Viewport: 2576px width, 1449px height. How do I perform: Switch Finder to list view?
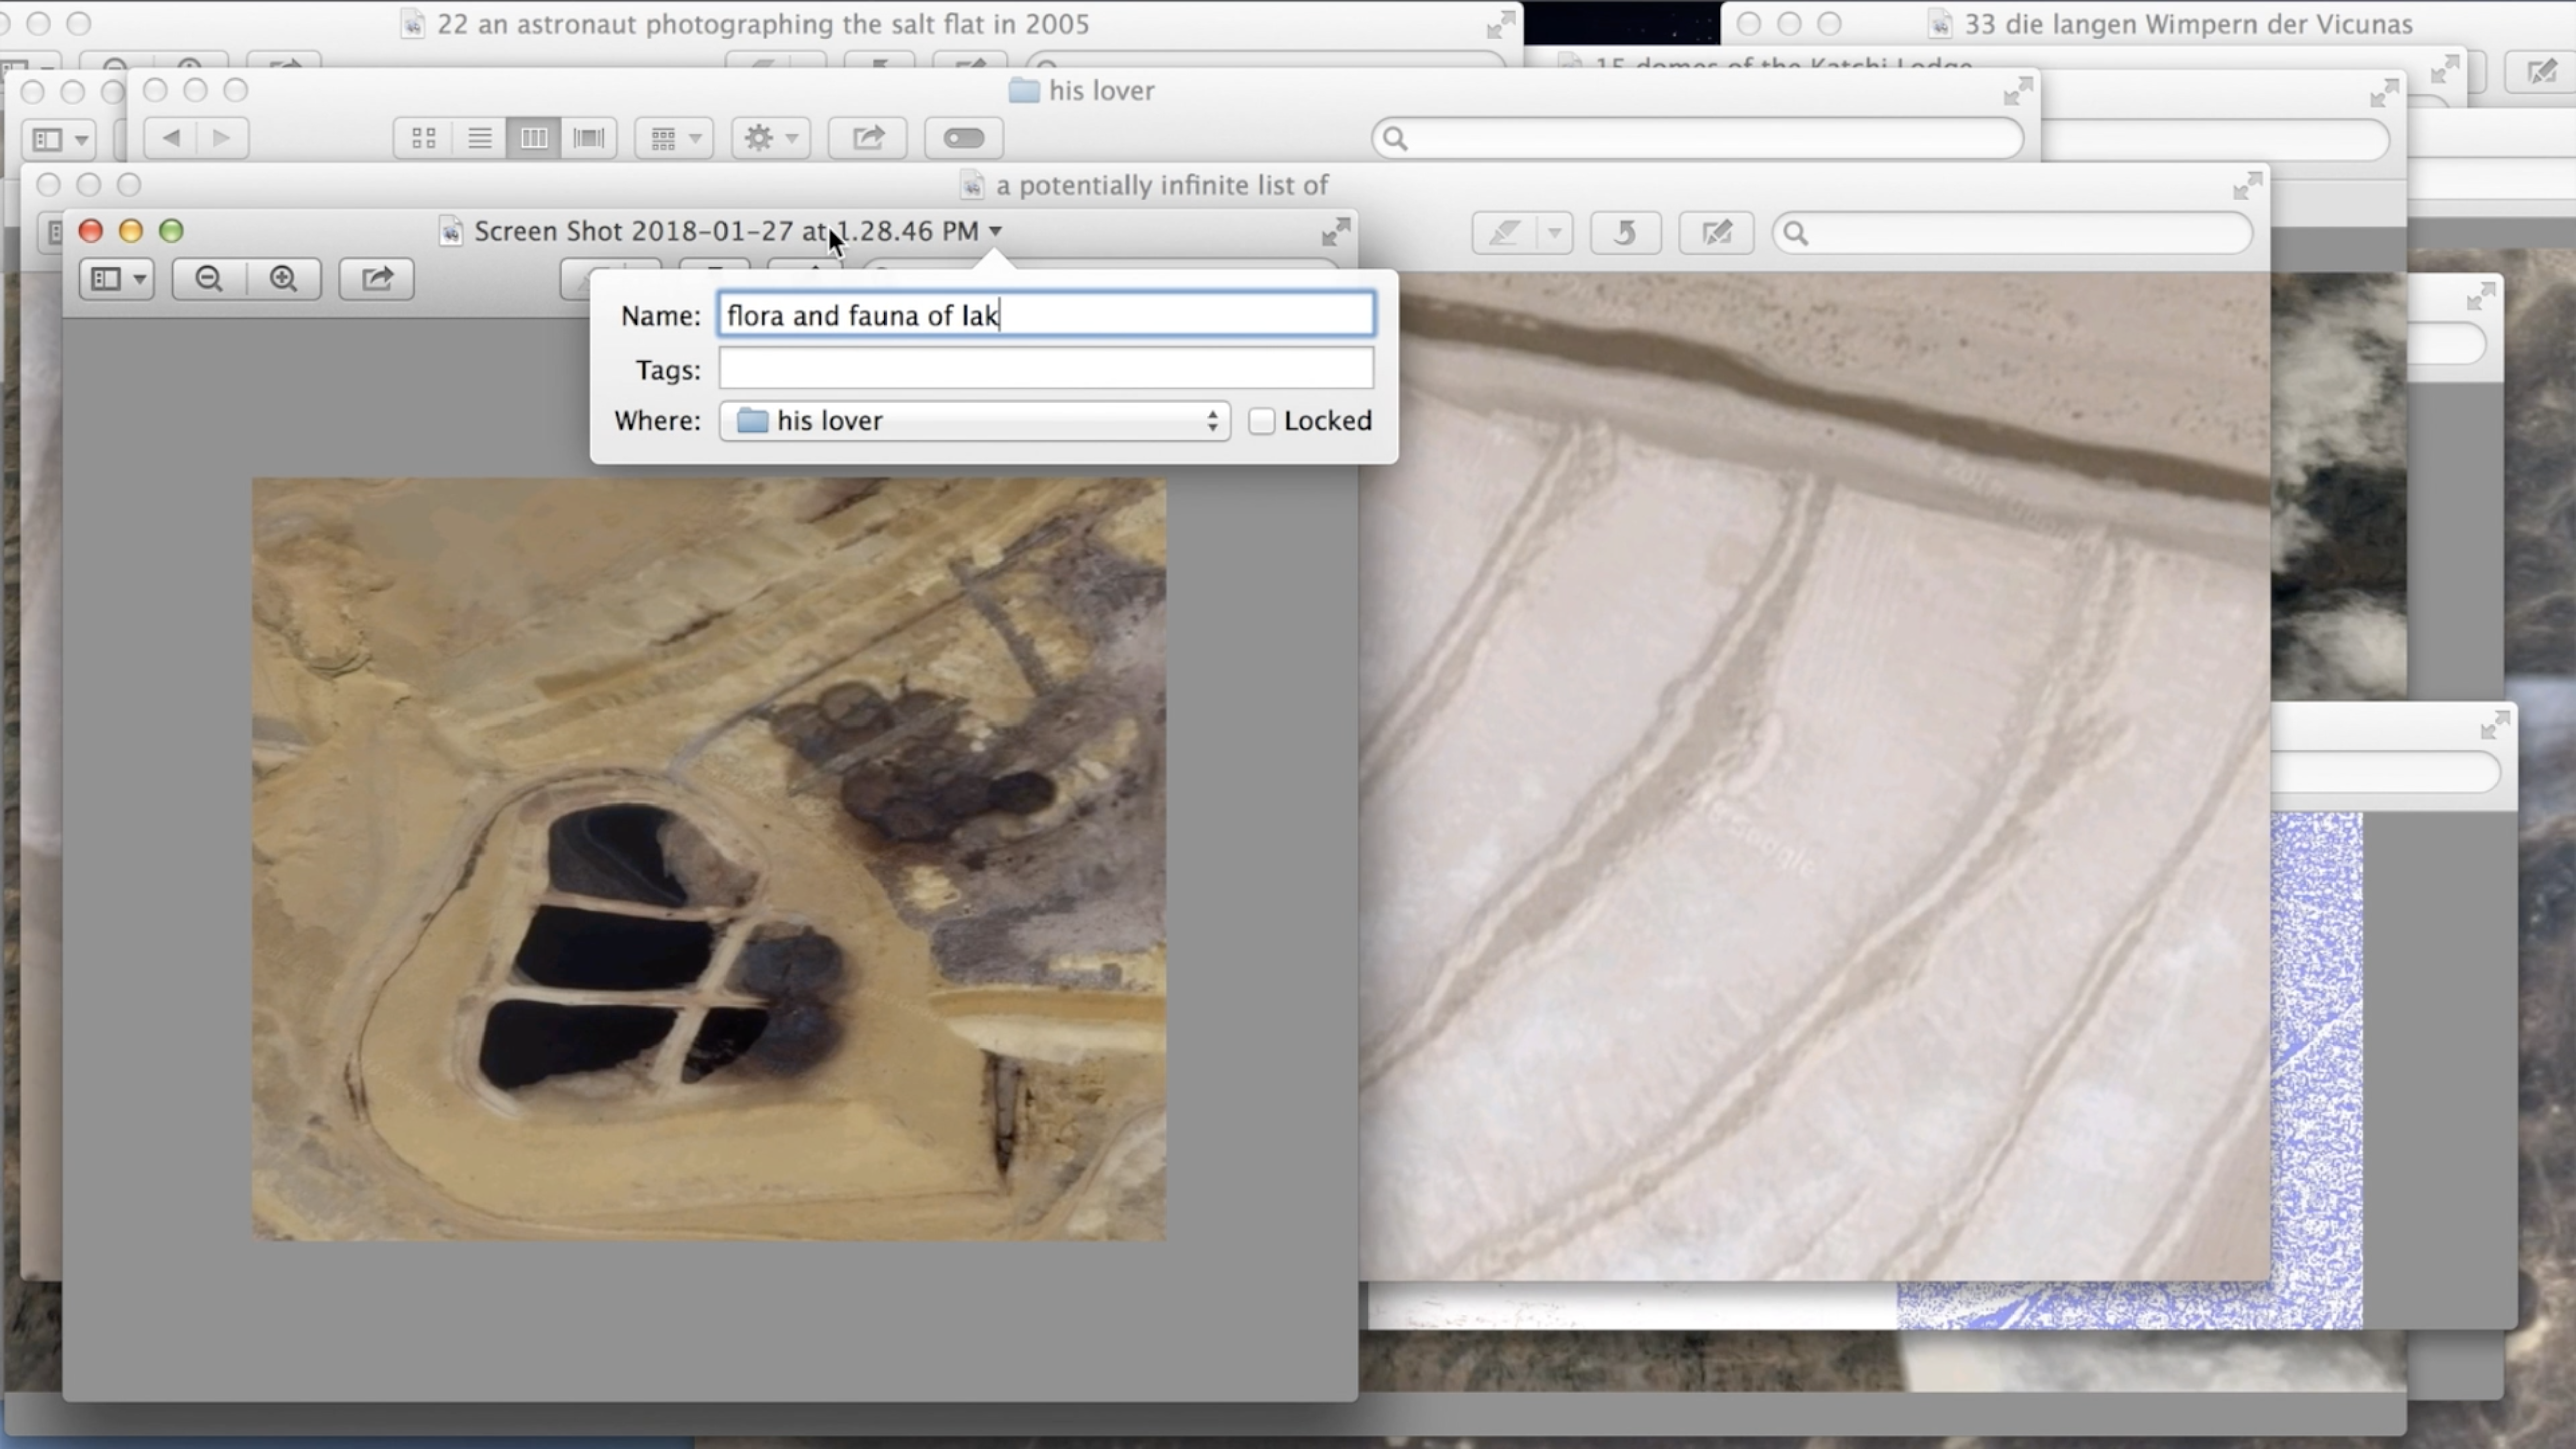pos(479,138)
